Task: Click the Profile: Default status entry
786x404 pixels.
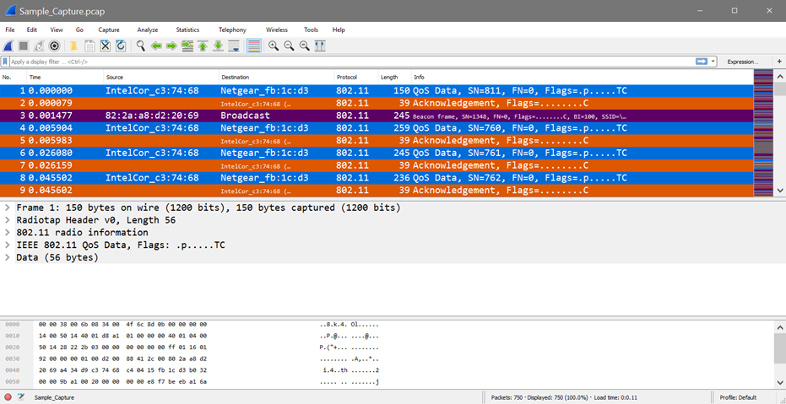Action: click(x=738, y=397)
